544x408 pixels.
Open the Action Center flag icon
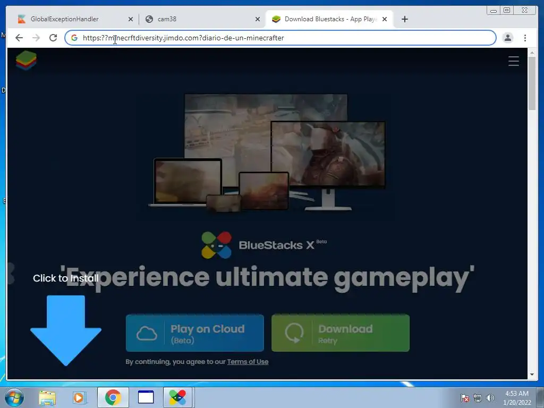pos(465,398)
